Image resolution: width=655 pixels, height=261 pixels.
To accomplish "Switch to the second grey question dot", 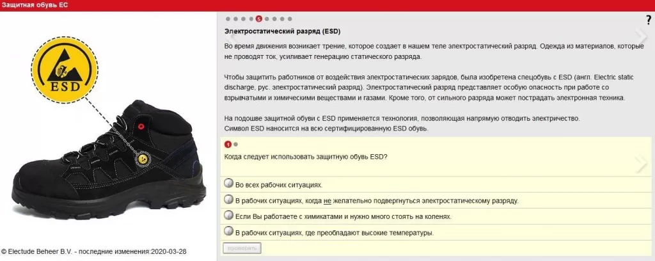I will pos(235,145).
